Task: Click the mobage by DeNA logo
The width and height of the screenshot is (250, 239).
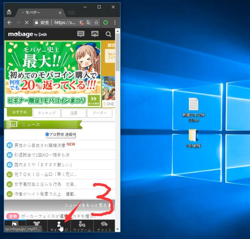Action: pos(27,34)
